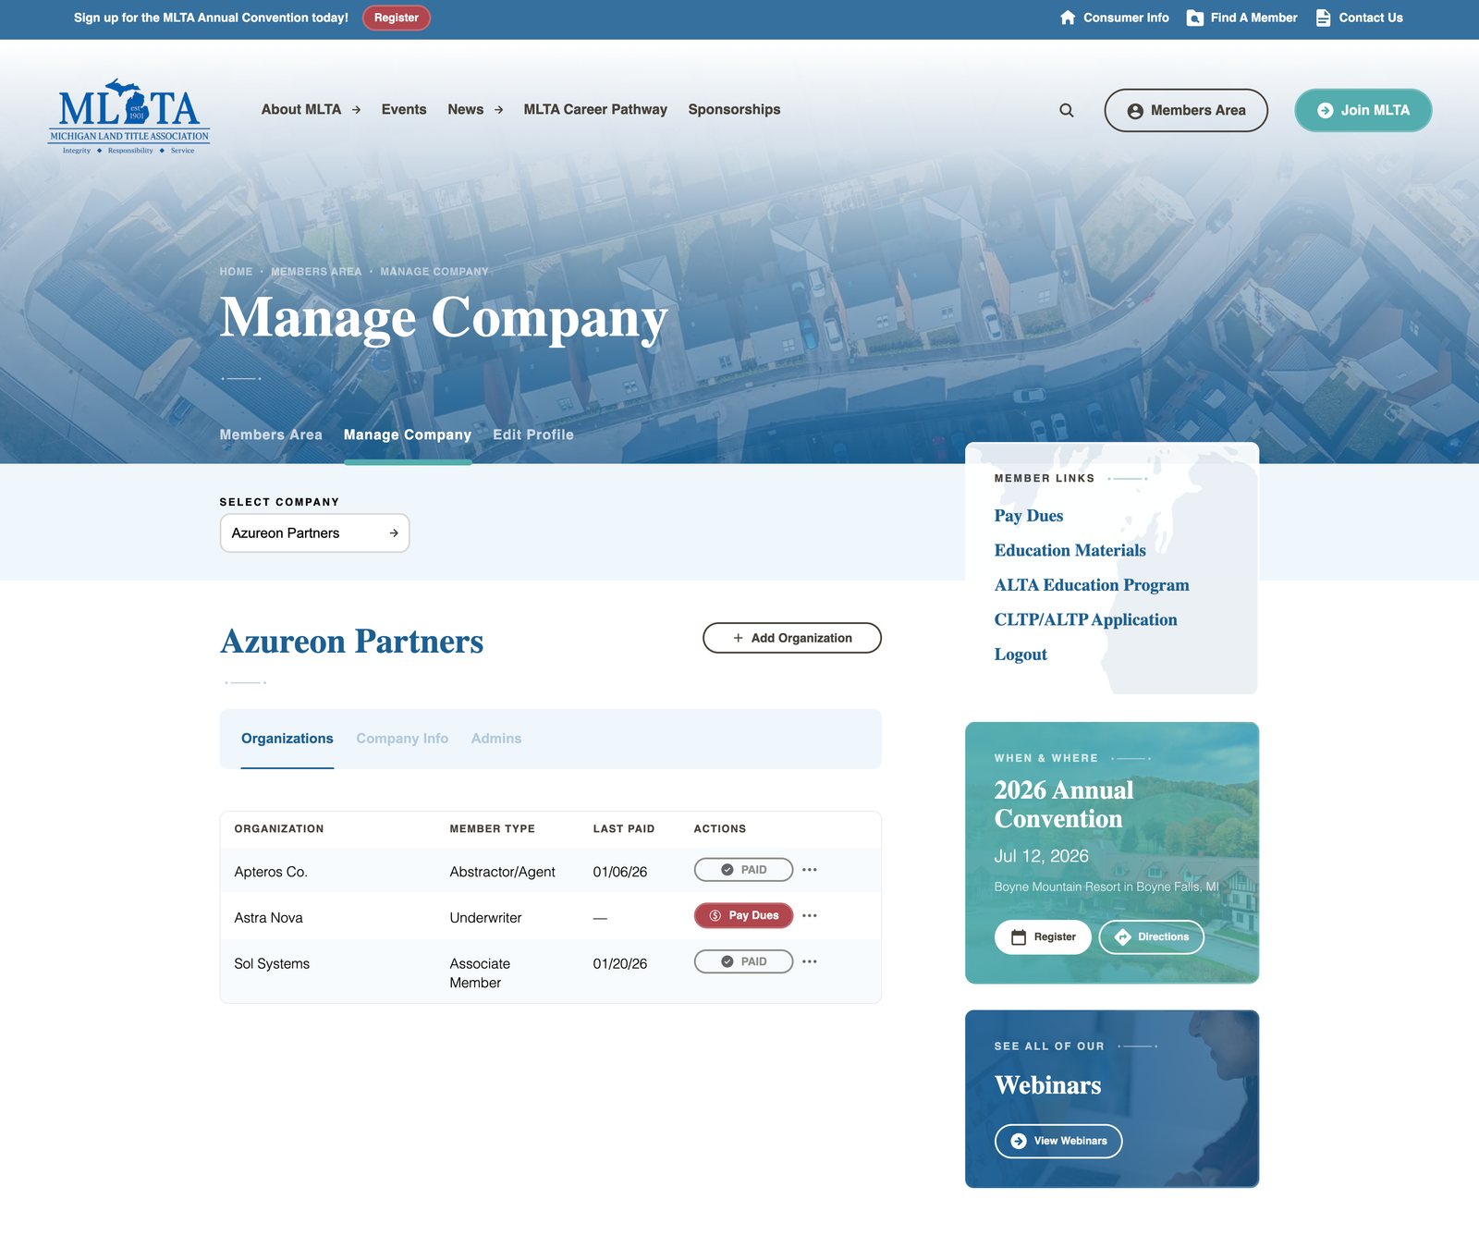The image size is (1479, 1248).
Task: Open three-dot menu for Astra Nova
Action: pos(810,915)
